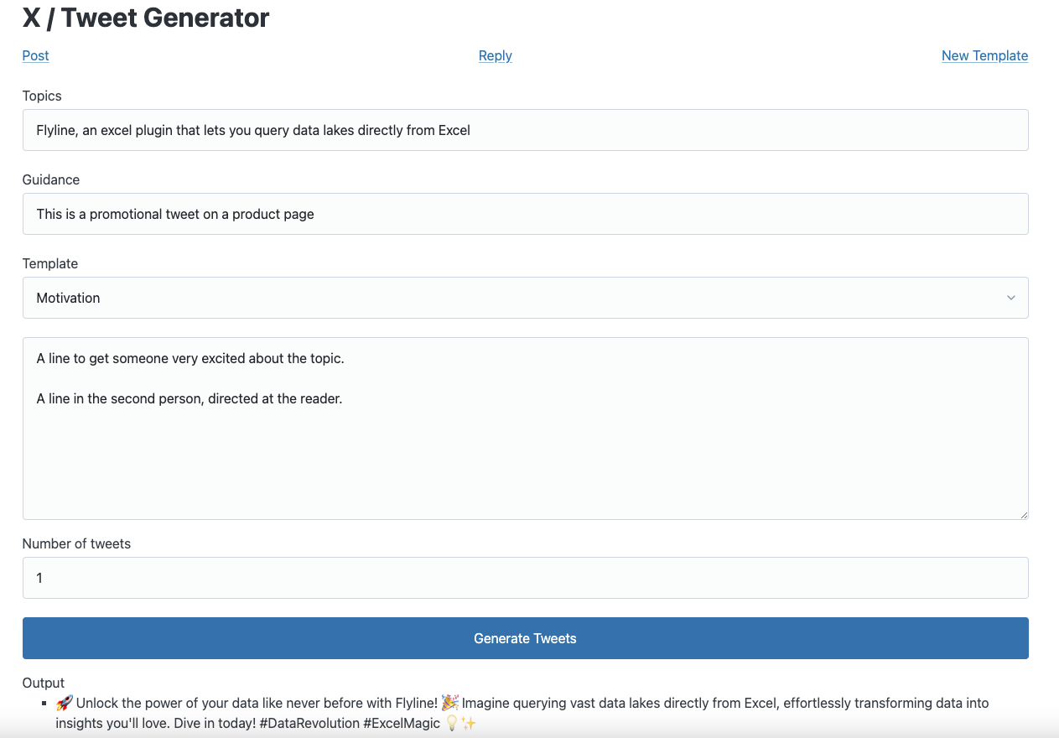Screen dimensions: 1059x738
Task: Click inside the Guidance text field
Action: click(x=526, y=214)
